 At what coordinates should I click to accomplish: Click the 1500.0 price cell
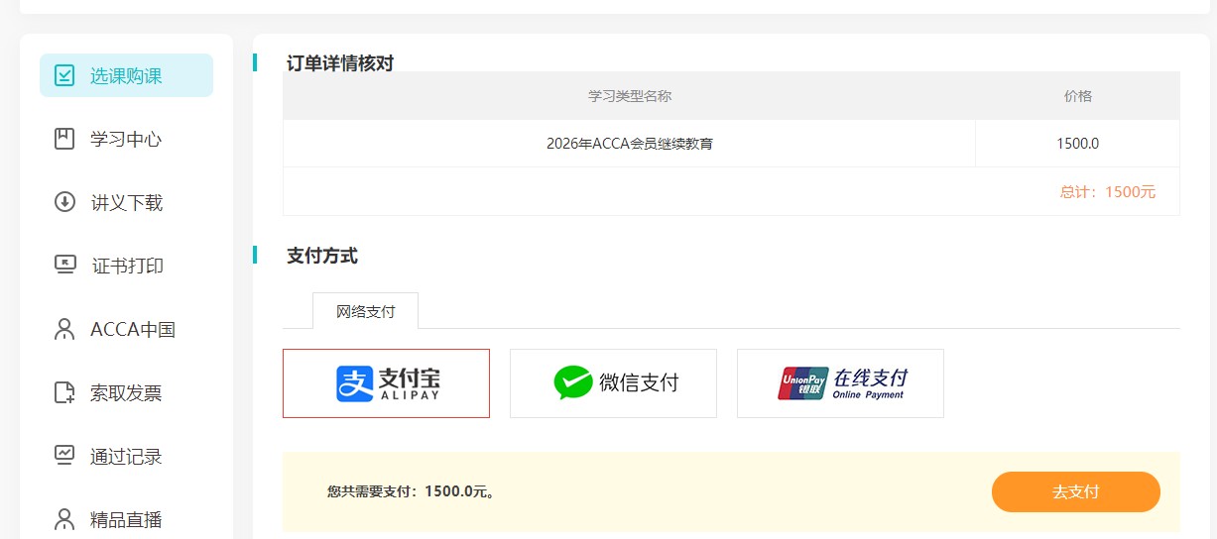click(1077, 144)
